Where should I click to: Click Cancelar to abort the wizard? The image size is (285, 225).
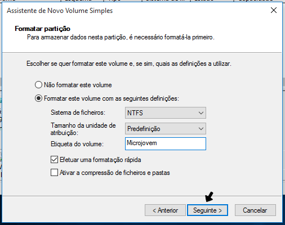[x=255, y=210]
